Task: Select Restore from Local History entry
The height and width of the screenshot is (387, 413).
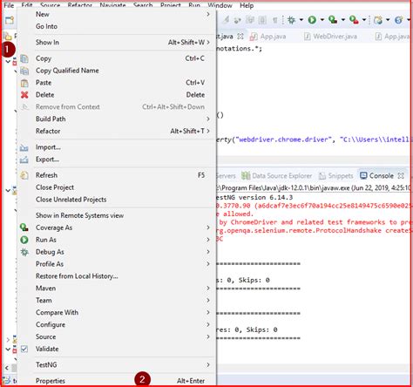Action: tap(117, 276)
